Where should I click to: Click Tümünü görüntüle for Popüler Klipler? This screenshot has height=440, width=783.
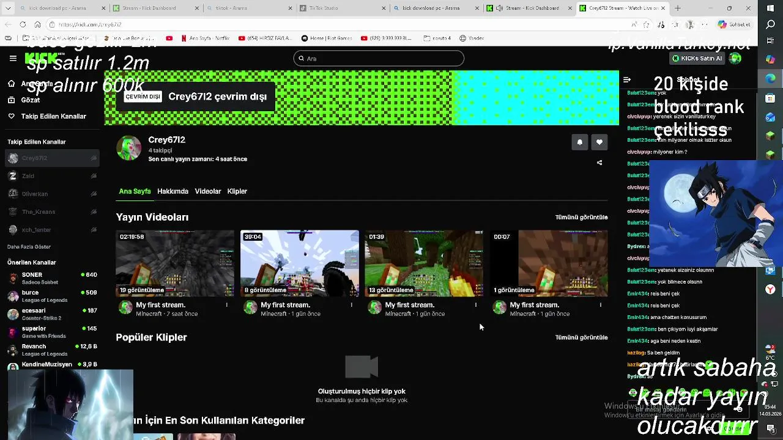tap(581, 337)
